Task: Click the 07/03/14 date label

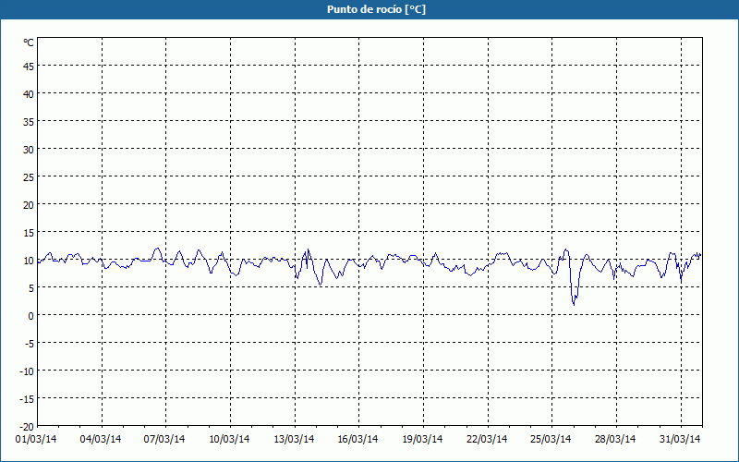Action: [x=164, y=439]
